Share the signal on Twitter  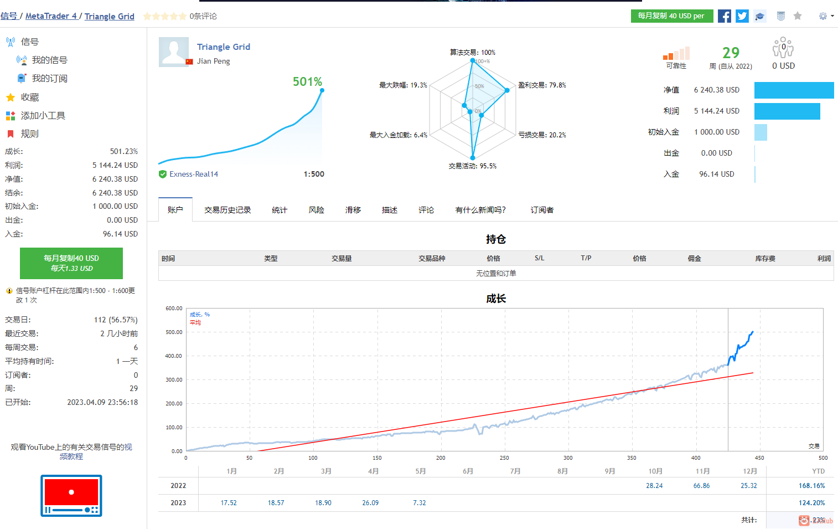pyautogui.click(x=742, y=16)
